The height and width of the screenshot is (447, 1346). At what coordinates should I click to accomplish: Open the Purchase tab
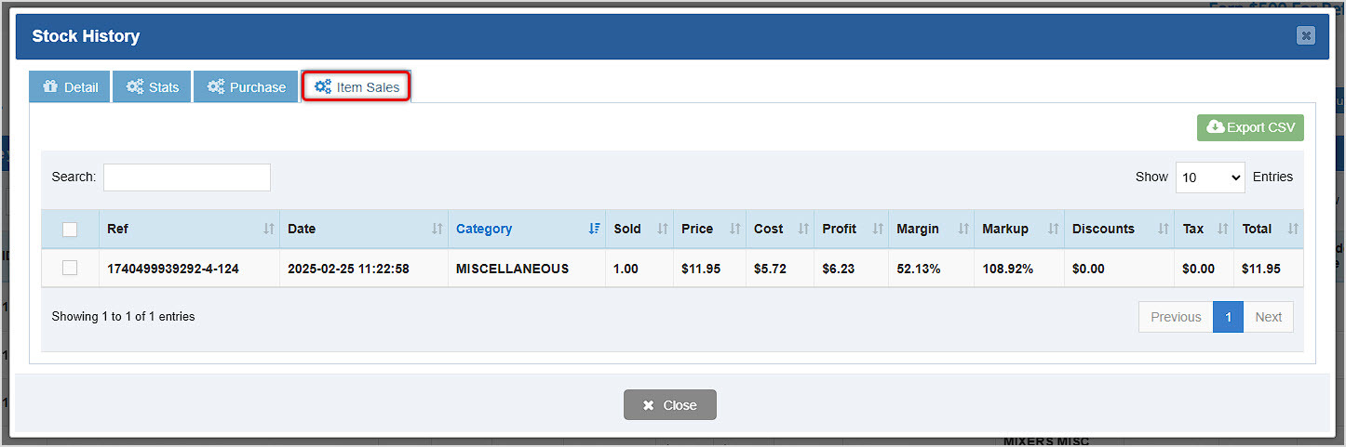[x=246, y=86]
